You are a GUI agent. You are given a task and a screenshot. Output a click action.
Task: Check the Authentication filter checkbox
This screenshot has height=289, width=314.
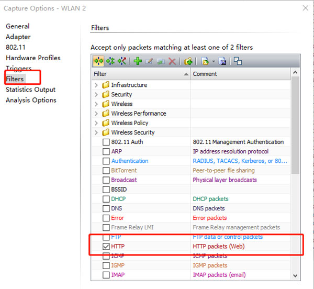point(106,161)
